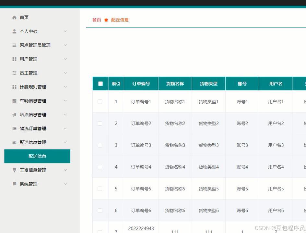The image size is (306, 233).
Task: Click the red breadcrumb separator icon
Action: pyautogui.click(x=106, y=20)
